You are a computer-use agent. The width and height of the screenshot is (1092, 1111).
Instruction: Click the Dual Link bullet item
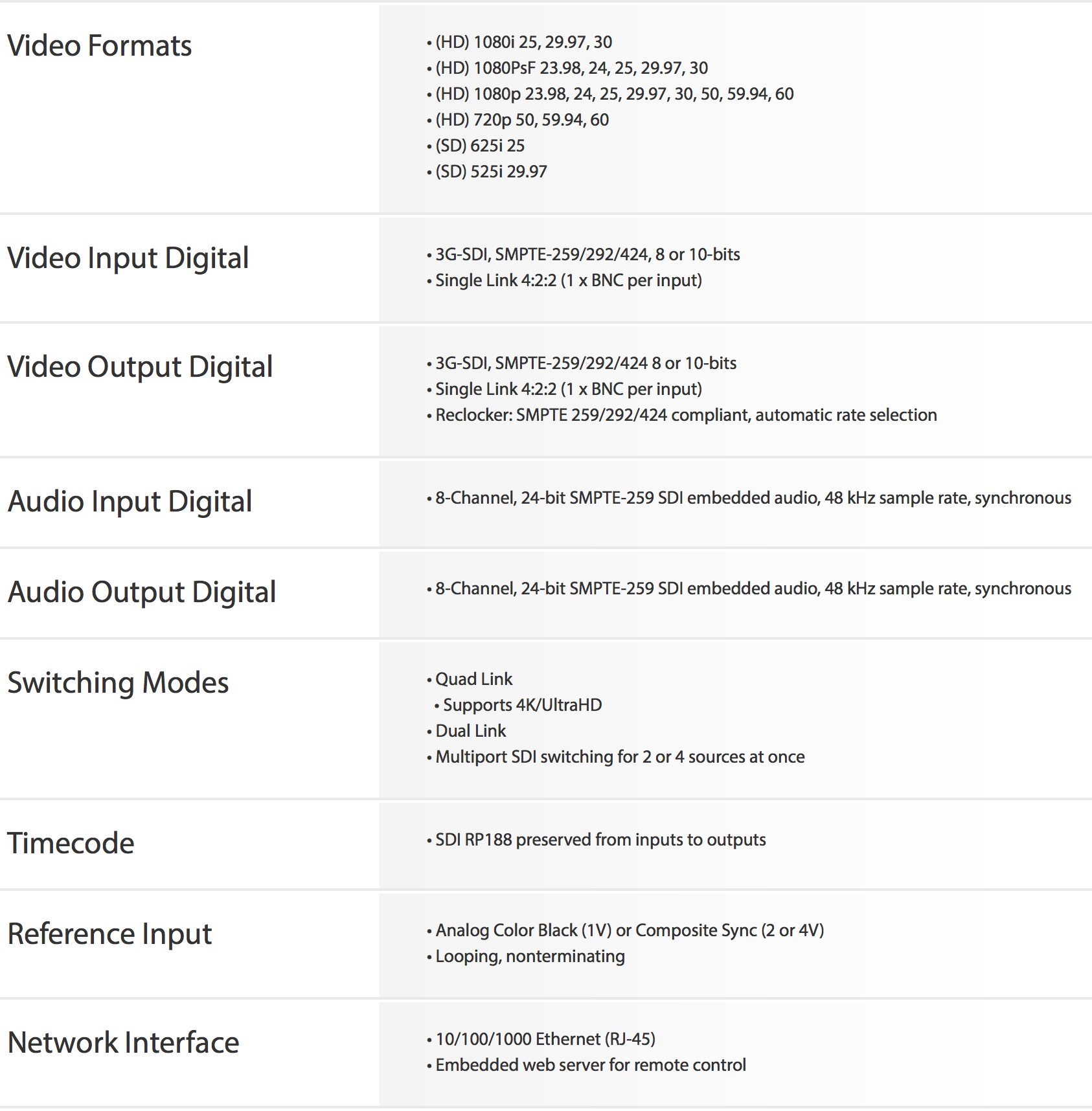tap(467, 731)
